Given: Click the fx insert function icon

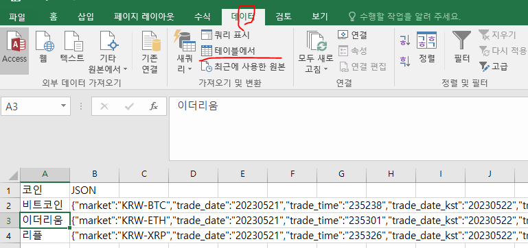Looking at the screenshot, I should click(x=154, y=106).
